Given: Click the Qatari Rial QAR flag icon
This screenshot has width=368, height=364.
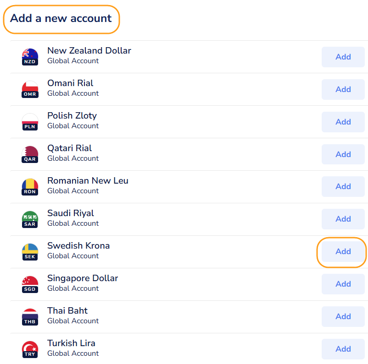Looking at the screenshot, I should 30,154.
